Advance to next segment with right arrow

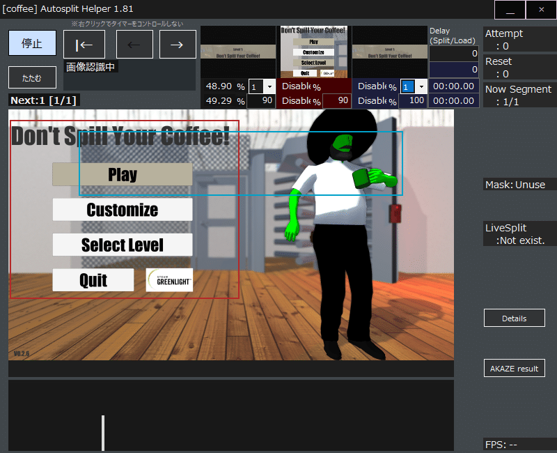[x=178, y=45]
